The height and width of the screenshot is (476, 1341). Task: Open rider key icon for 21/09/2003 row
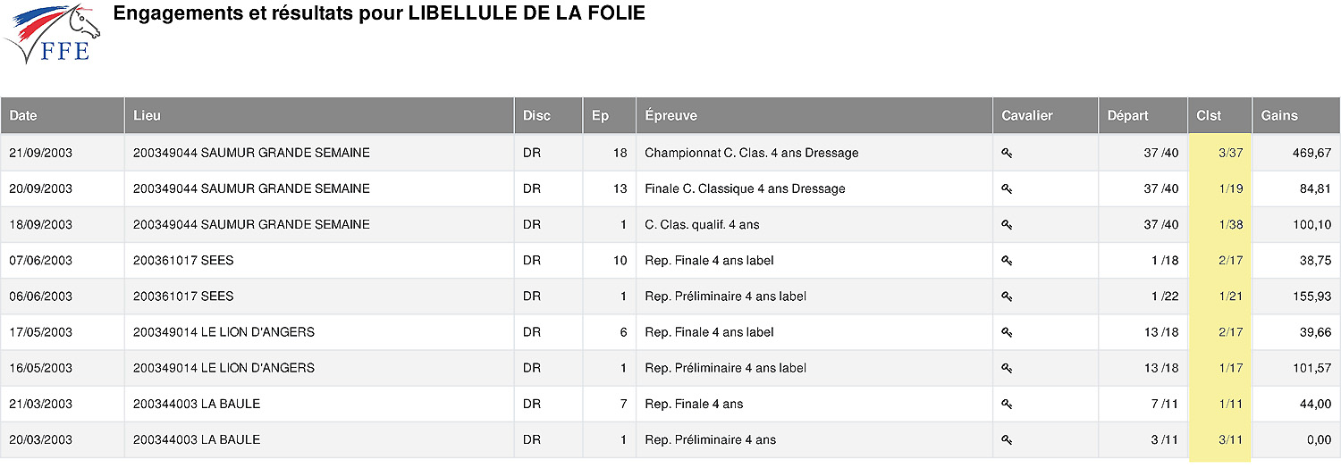click(1007, 154)
